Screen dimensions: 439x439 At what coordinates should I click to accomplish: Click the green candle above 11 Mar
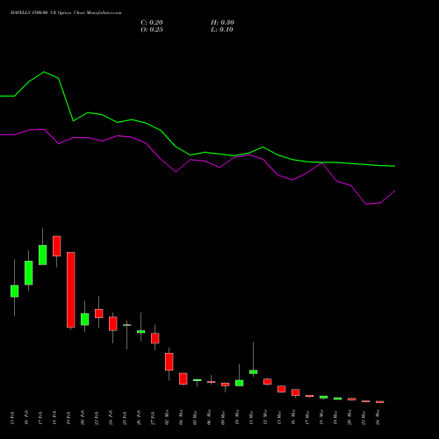click(254, 372)
